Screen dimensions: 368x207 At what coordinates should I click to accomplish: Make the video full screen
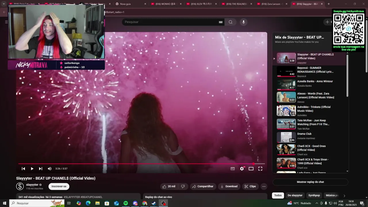(260, 169)
